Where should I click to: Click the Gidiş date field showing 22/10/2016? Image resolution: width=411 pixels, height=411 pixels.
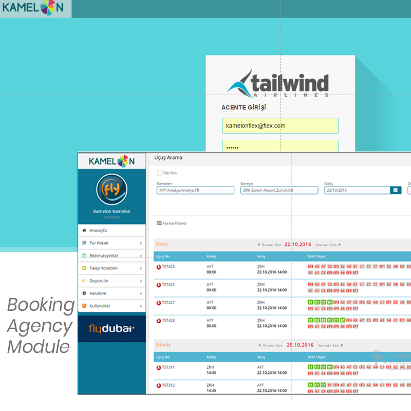coord(357,190)
